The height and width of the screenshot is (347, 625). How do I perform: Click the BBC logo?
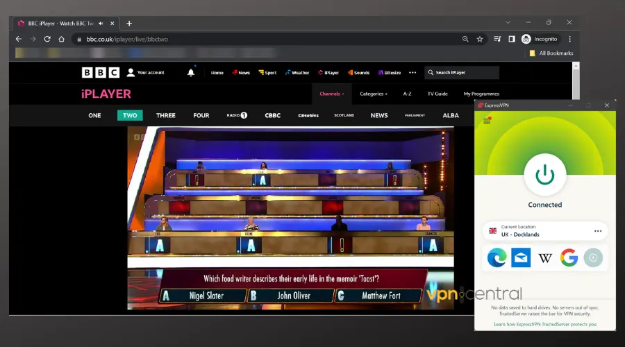pyautogui.click(x=101, y=72)
